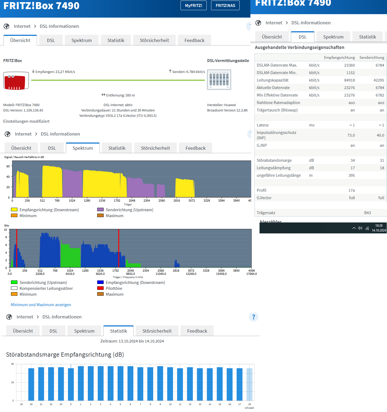
Task: Click the Impulsstörungsschutz (INP) value 73.0
Action: [x=351, y=135]
